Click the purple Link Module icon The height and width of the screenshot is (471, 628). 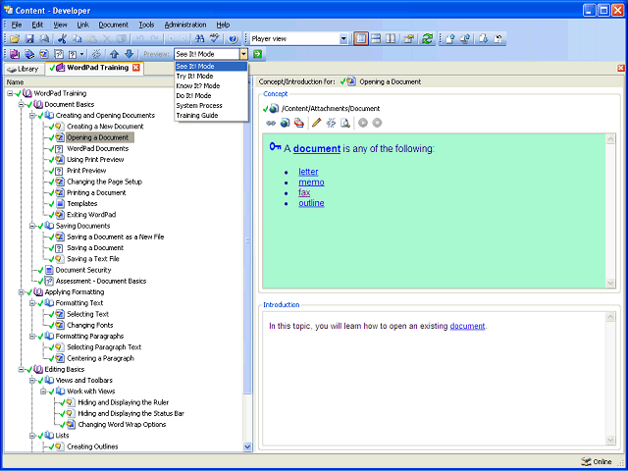[x=15, y=54]
